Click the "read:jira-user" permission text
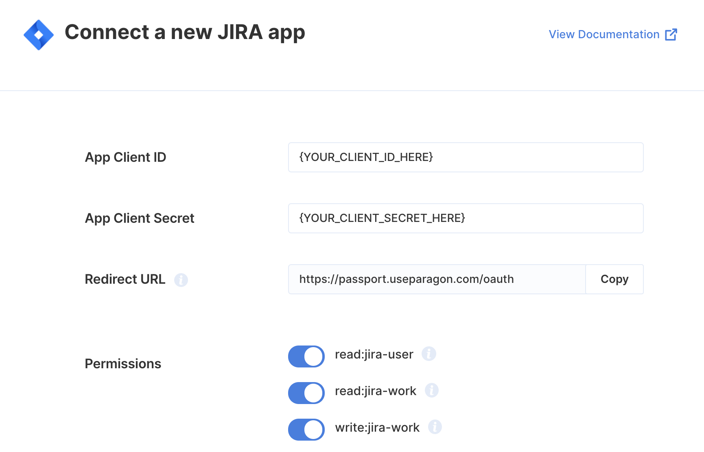The height and width of the screenshot is (452, 704). coord(374,354)
